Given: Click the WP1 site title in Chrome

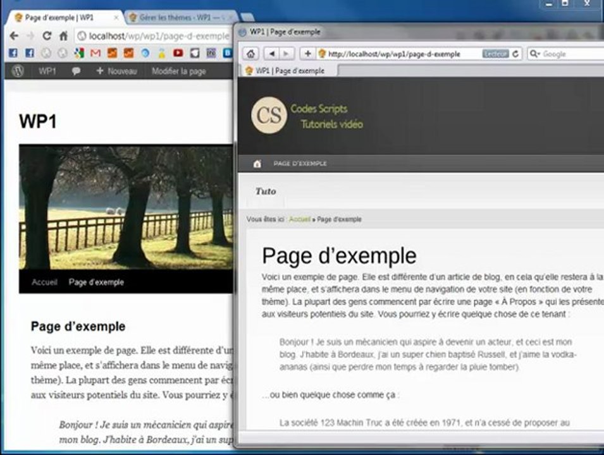Looking at the screenshot, I should (x=38, y=121).
